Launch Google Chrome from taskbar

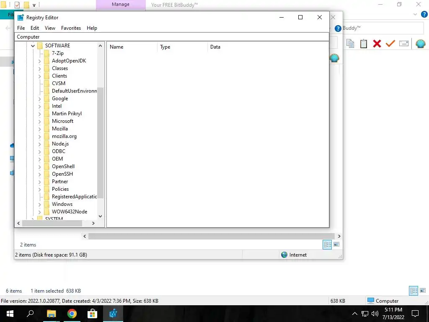(72, 314)
